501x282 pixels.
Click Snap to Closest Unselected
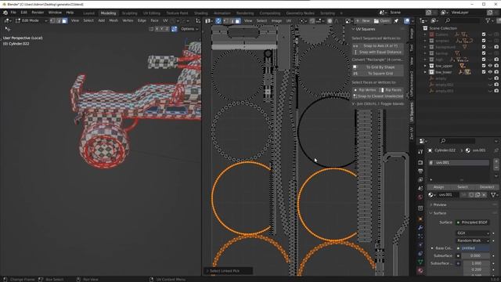[x=377, y=96]
